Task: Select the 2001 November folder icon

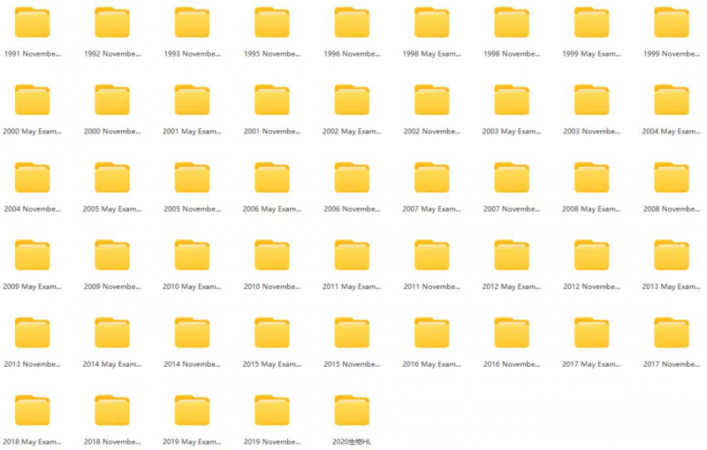Action: pos(272,100)
